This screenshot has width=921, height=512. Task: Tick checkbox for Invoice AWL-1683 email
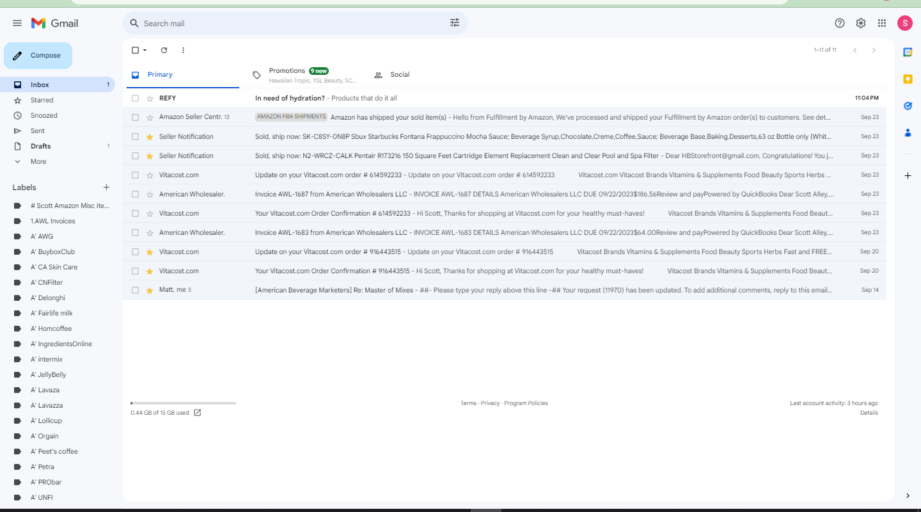[x=135, y=232]
